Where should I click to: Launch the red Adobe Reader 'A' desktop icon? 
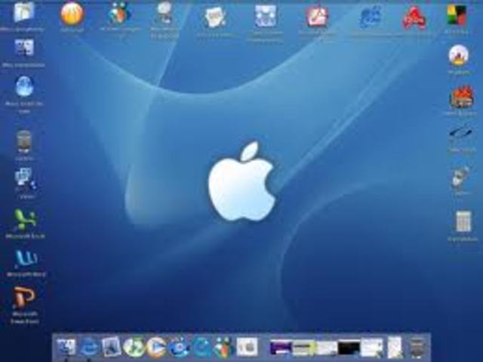point(414,18)
